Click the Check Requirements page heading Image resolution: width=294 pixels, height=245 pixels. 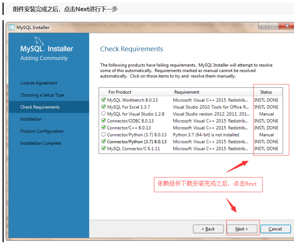(132, 49)
